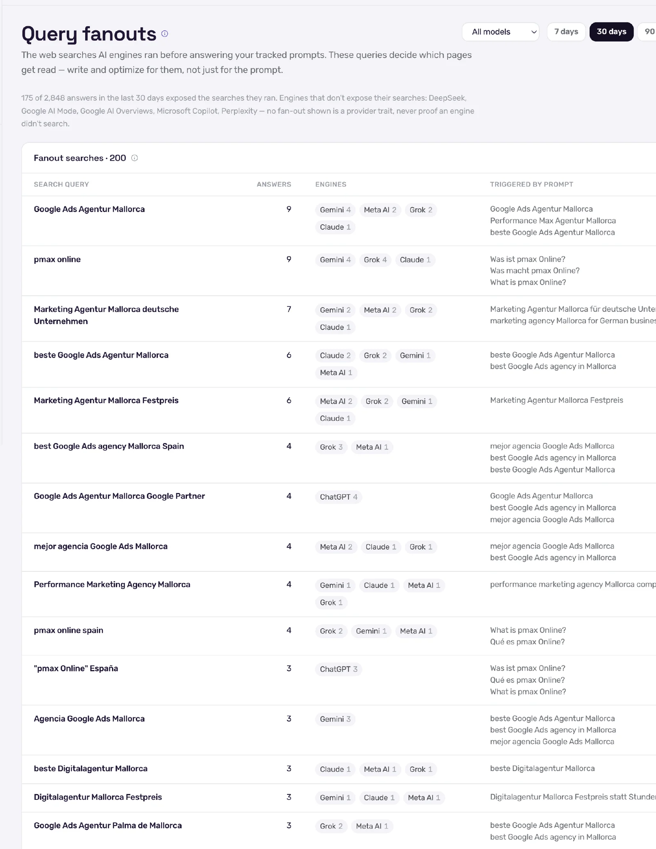Select the 'beste Google Ads Agentur Mallorca' query
Image resolution: width=656 pixels, height=849 pixels.
(101, 355)
